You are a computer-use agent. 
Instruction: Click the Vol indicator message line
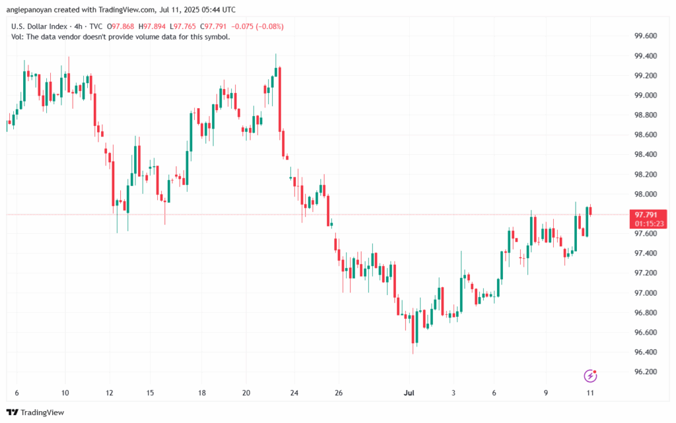pos(121,37)
